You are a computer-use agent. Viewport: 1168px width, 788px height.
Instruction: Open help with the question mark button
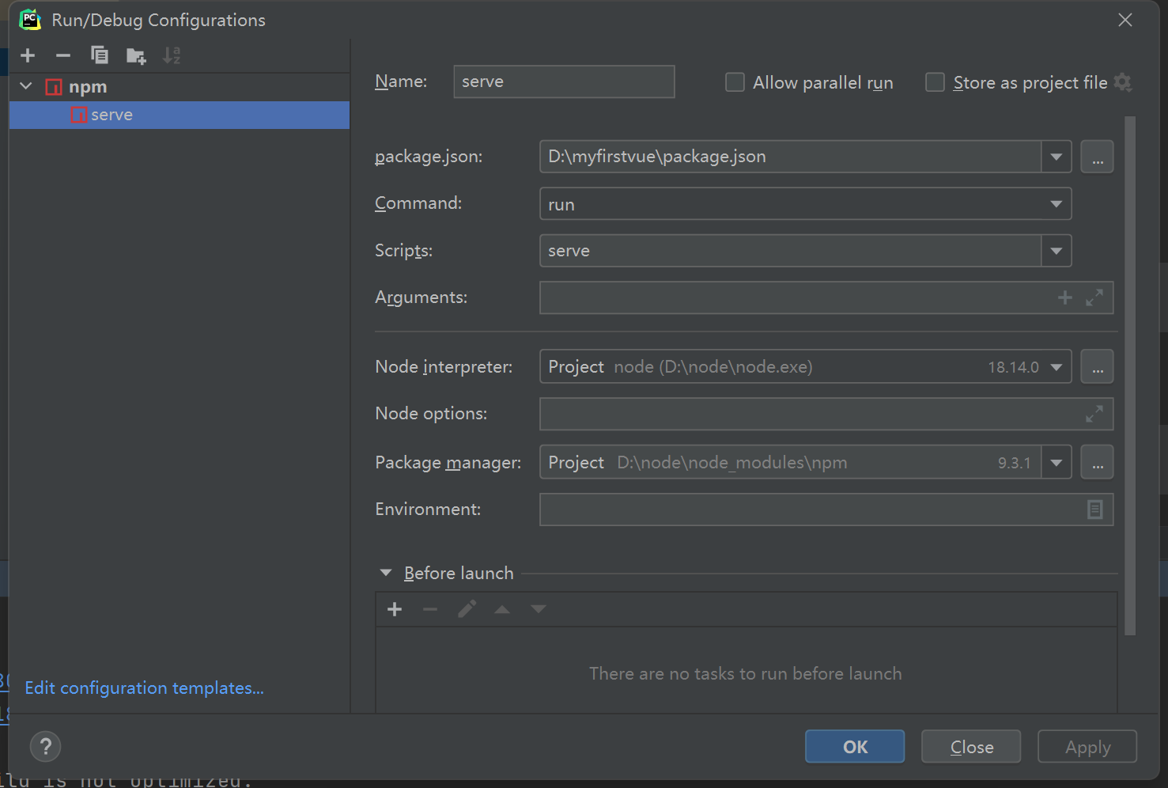(45, 746)
